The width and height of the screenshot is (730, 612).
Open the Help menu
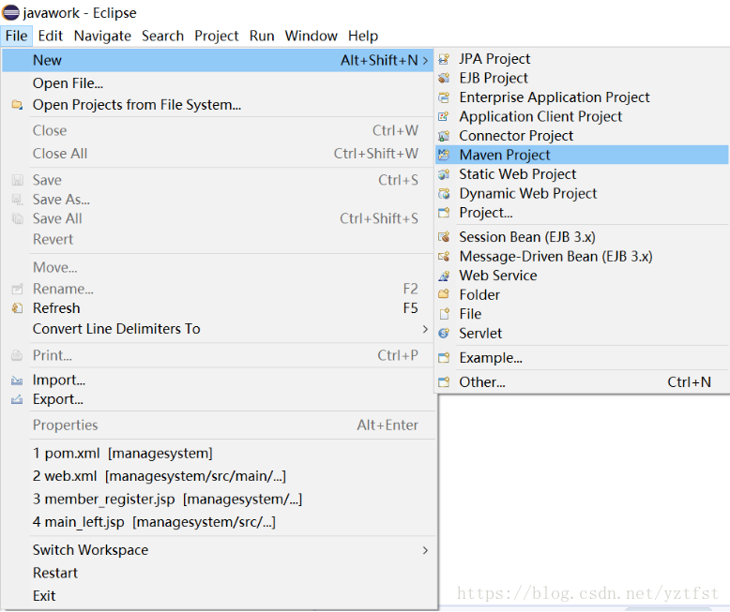(x=363, y=36)
